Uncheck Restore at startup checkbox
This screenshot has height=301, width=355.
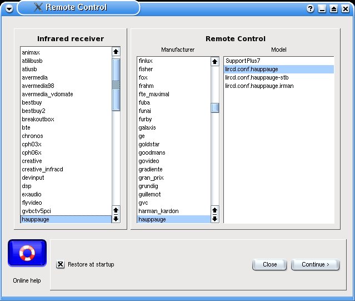(60, 264)
